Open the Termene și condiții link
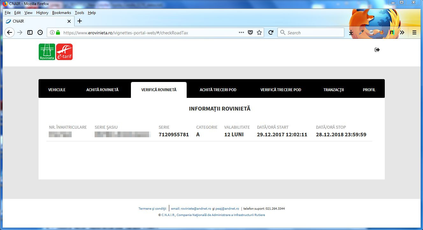The image size is (423, 230). point(152,209)
